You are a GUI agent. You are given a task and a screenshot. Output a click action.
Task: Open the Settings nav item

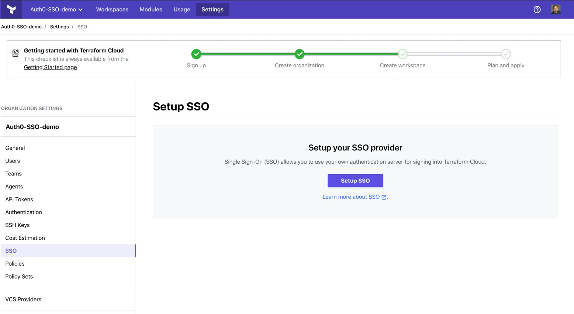pos(212,10)
